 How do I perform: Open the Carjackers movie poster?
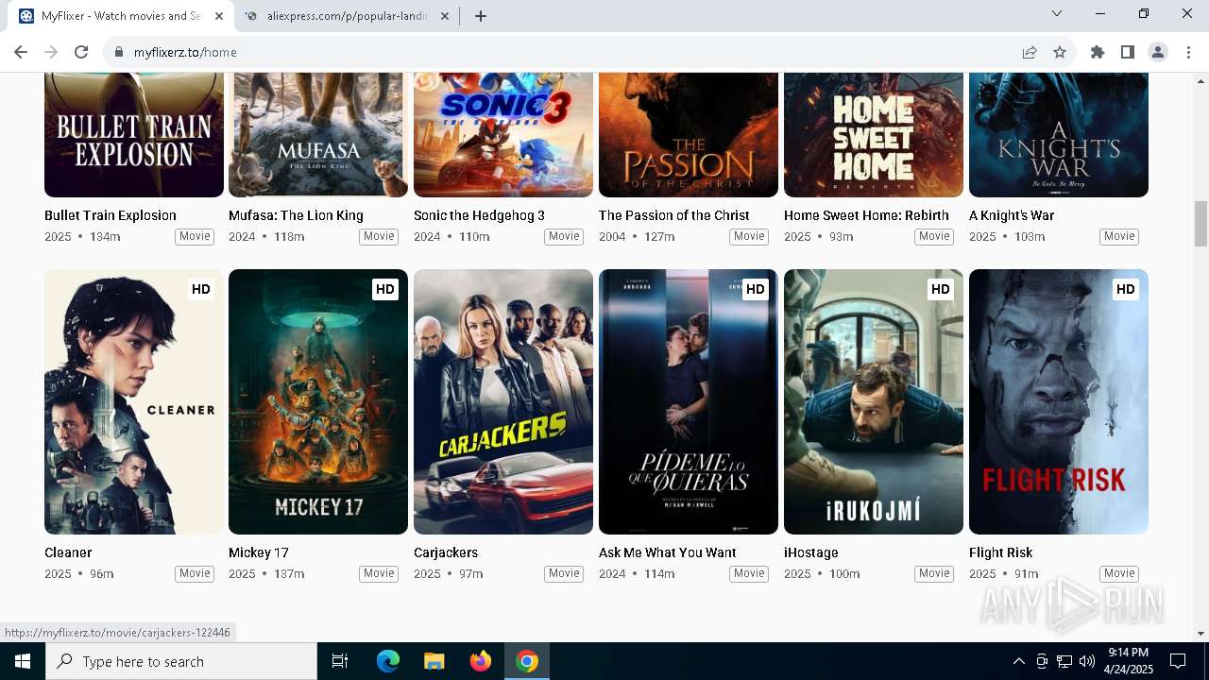click(x=503, y=401)
